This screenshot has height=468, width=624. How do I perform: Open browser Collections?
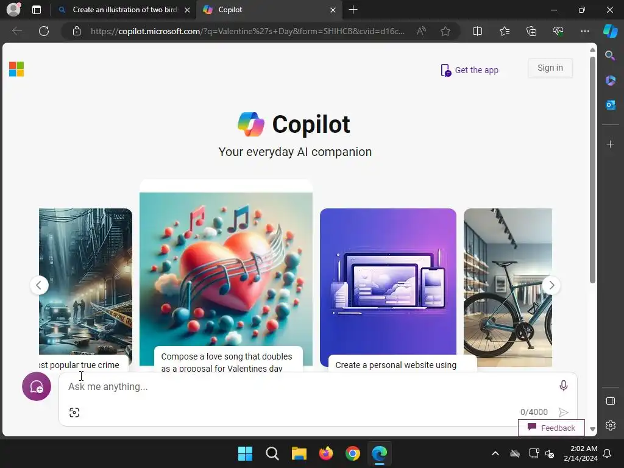(x=531, y=31)
